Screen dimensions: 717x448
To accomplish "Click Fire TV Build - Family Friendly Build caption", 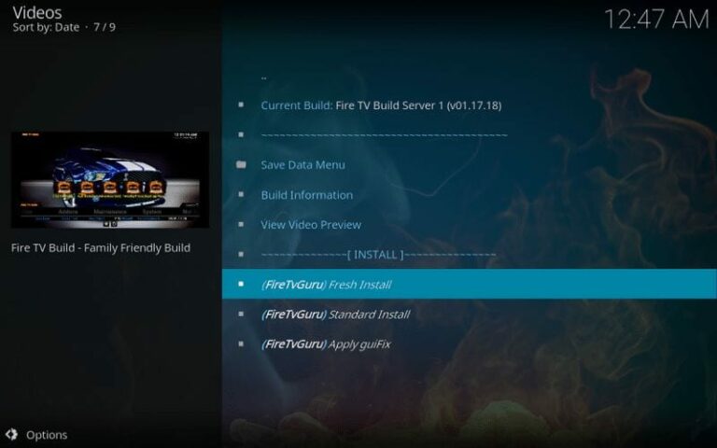I will point(101,247).
